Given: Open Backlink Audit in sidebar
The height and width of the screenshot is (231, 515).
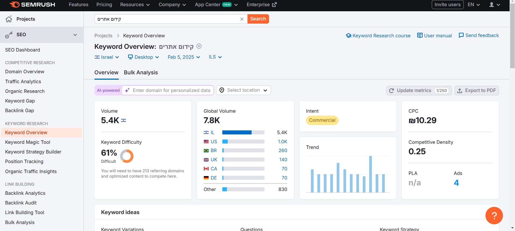Looking at the screenshot, I should point(21,203).
